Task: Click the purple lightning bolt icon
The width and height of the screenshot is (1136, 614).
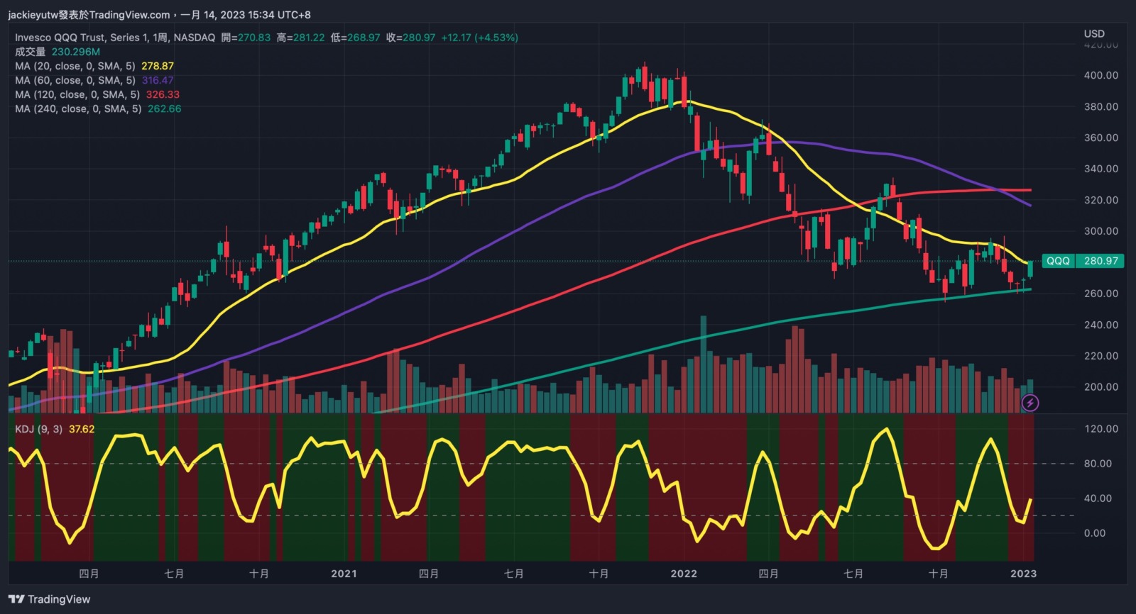Action: [1029, 403]
